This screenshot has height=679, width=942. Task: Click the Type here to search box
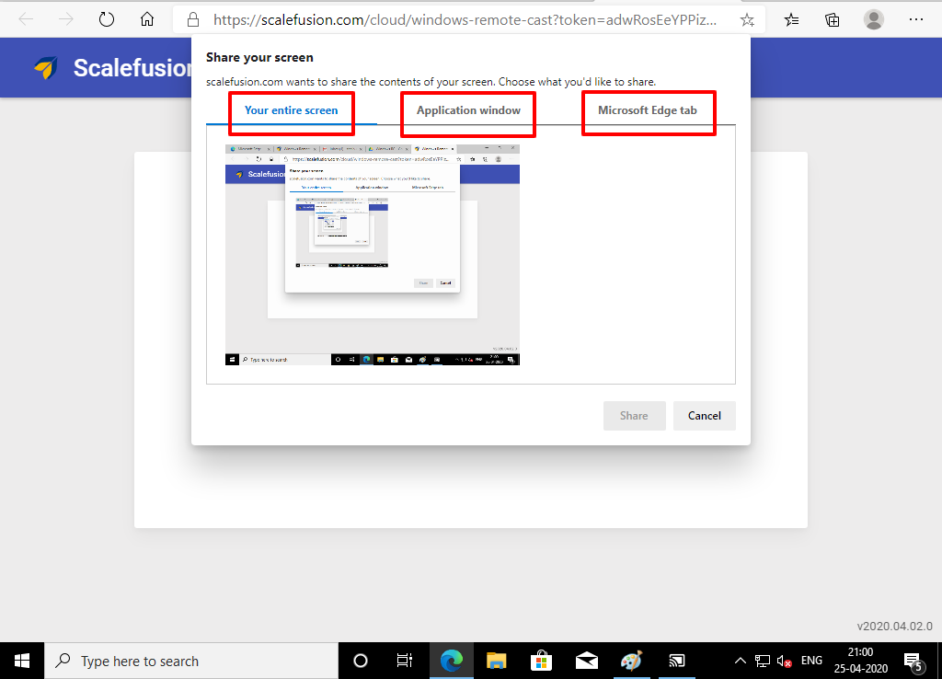[x=191, y=661]
